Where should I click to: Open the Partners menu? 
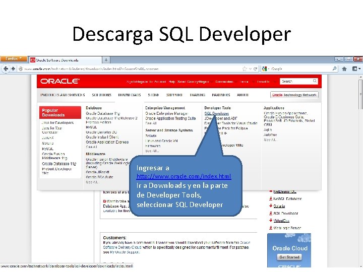tap(221, 95)
